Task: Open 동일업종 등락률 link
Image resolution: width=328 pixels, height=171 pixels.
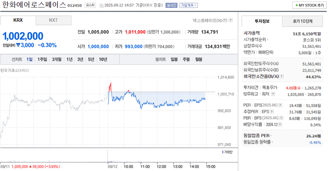Action: (x=258, y=142)
